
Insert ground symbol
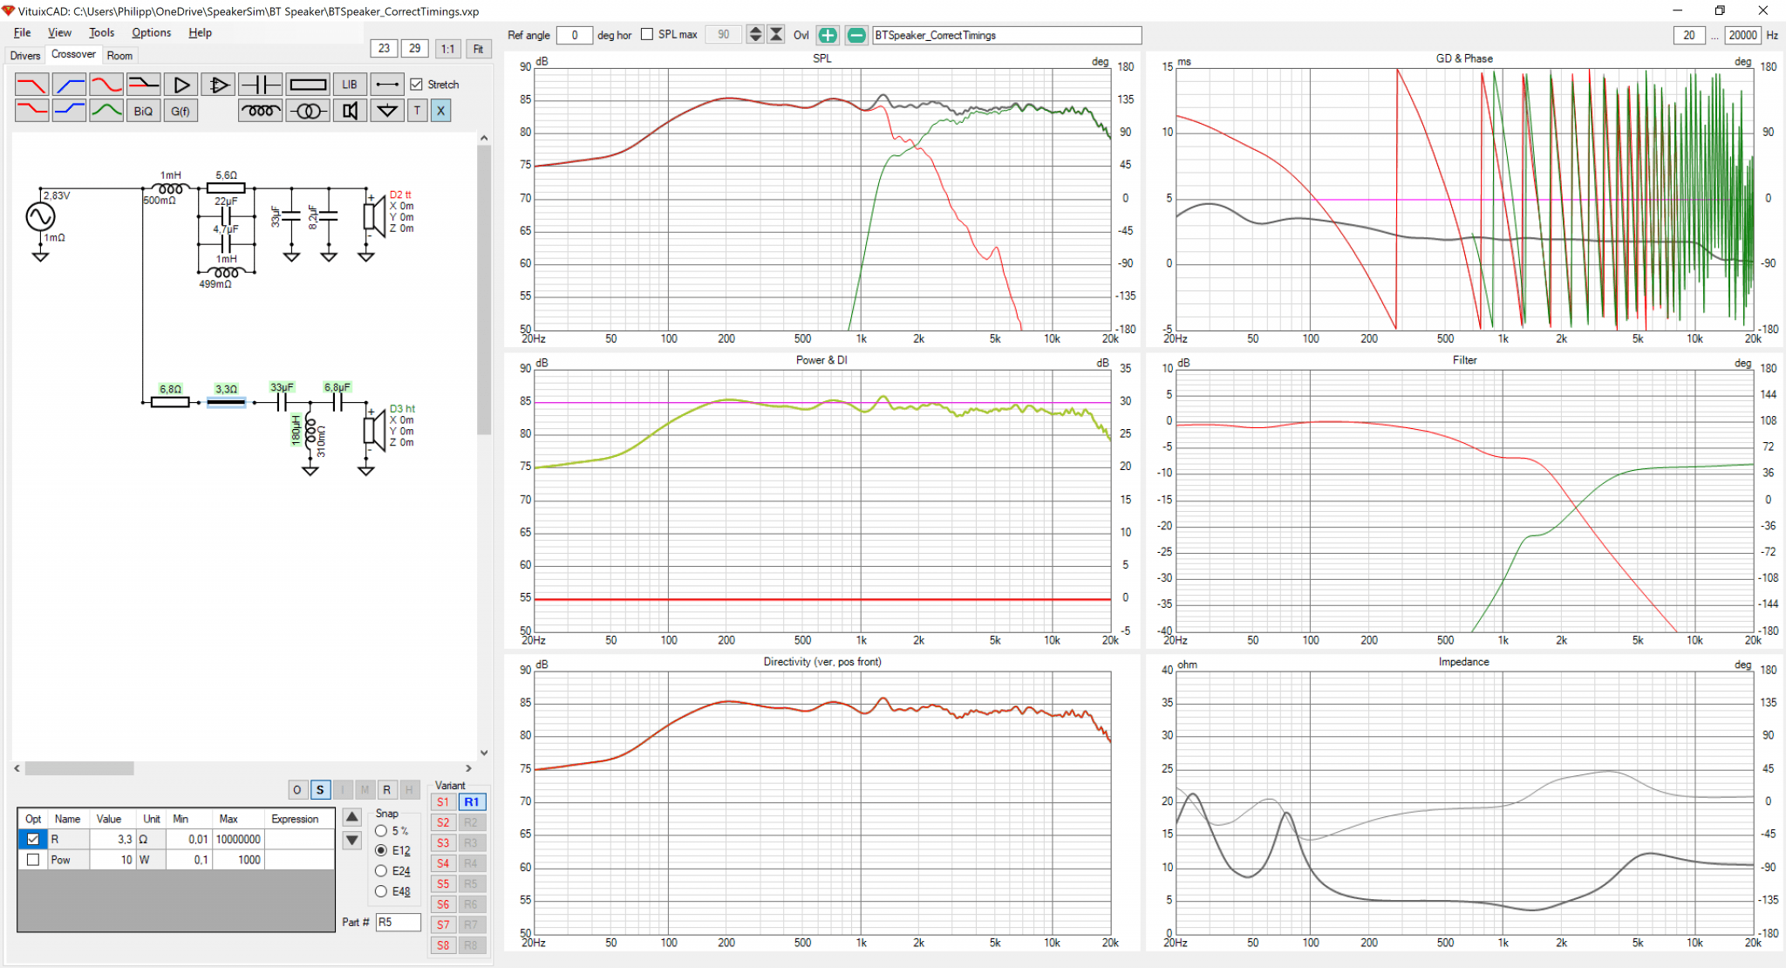(387, 111)
